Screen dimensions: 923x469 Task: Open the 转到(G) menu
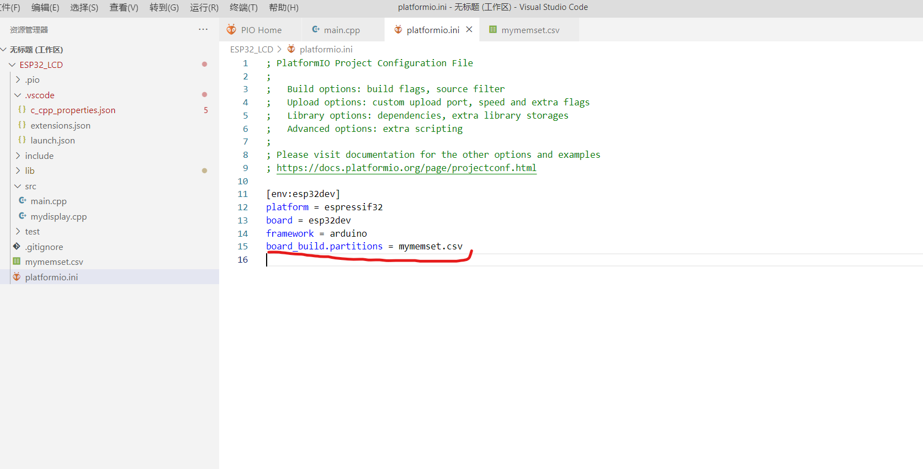(164, 7)
